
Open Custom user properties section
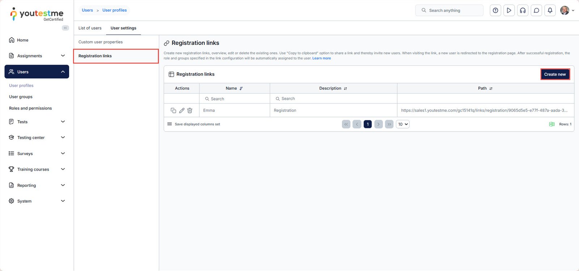click(x=101, y=42)
